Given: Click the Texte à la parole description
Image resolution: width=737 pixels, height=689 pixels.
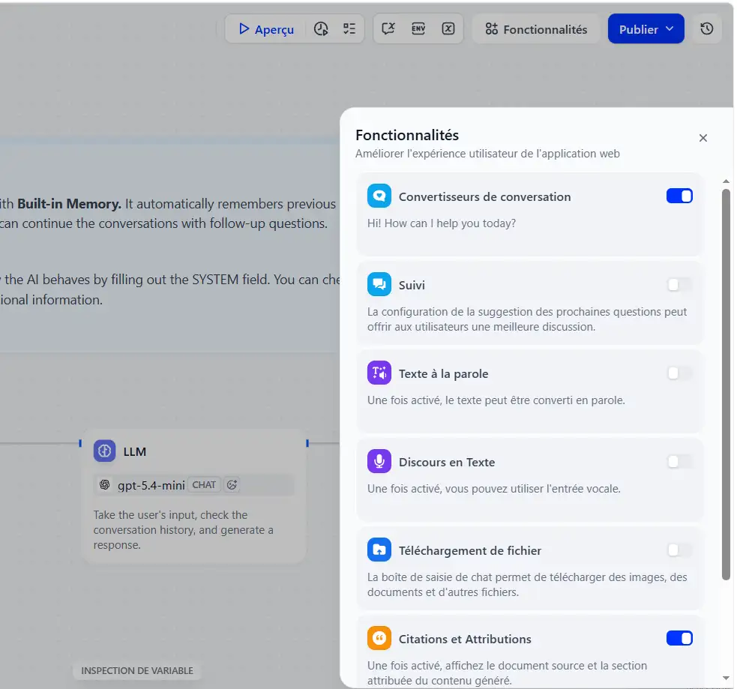Looking at the screenshot, I should [x=496, y=400].
